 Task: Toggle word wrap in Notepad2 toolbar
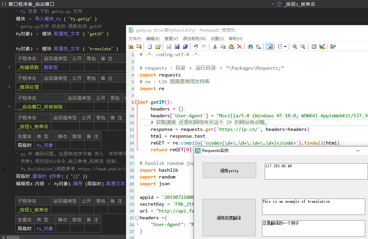point(269,47)
